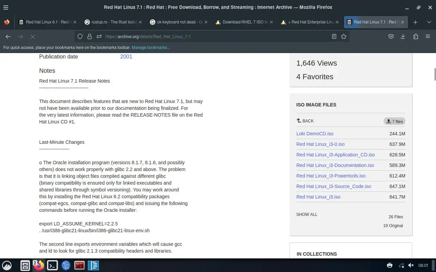436x272 pixels.
Task: Open the network connection tray icon
Action: click(x=402, y=266)
